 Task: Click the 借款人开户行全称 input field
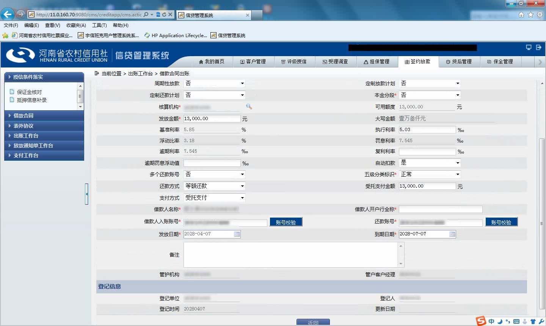441,209
